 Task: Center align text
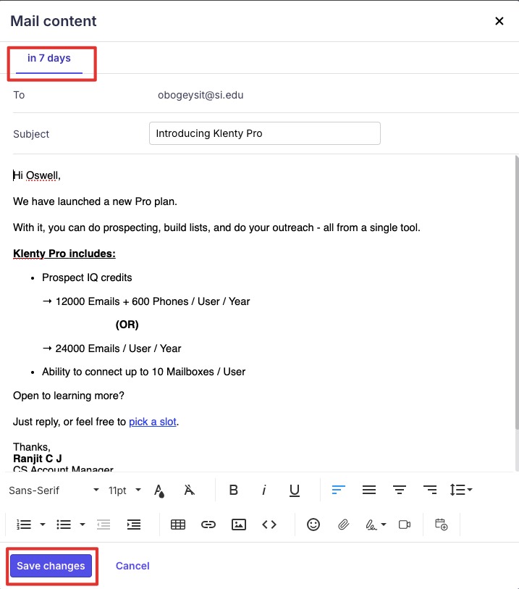(400, 490)
